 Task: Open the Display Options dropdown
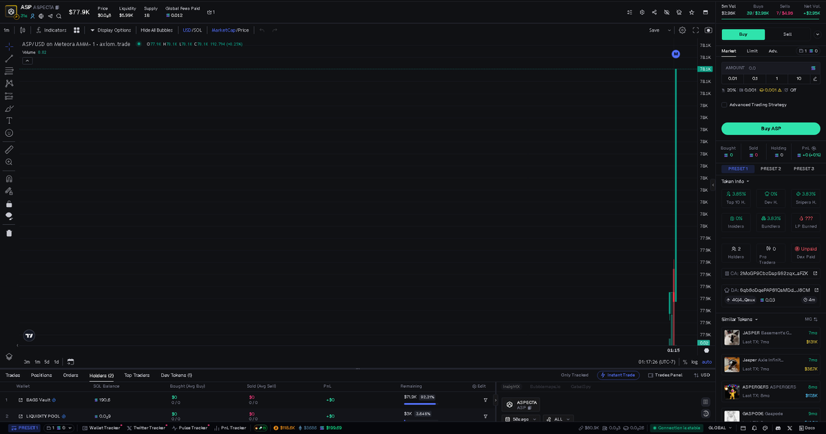pos(110,30)
